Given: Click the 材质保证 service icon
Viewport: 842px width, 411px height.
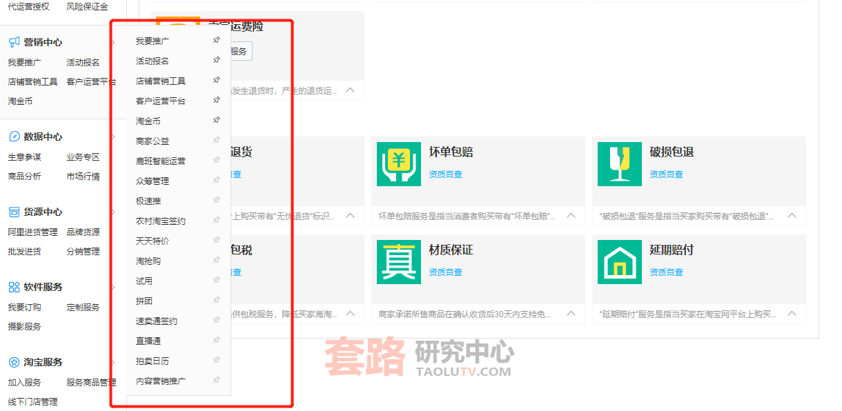Looking at the screenshot, I should click(399, 262).
